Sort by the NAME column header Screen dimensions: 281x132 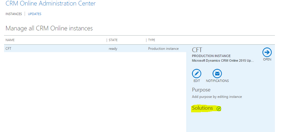pos(10,40)
